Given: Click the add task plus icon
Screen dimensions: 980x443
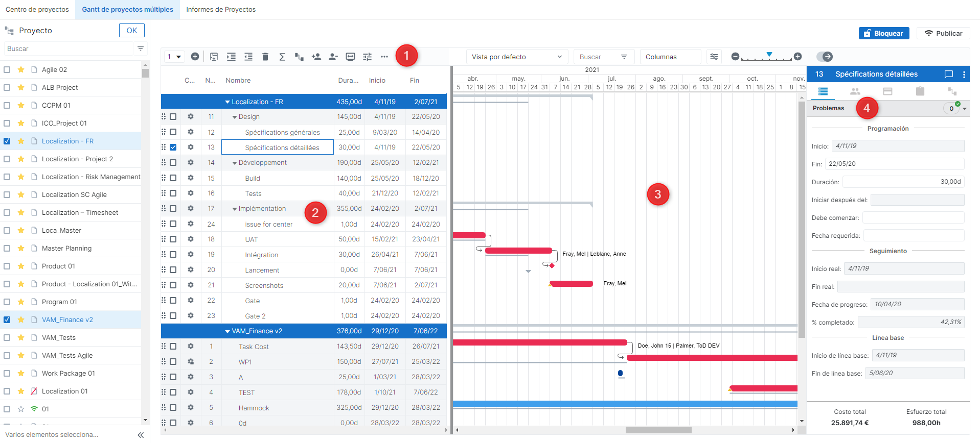Looking at the screenshot, I should 195,57.
